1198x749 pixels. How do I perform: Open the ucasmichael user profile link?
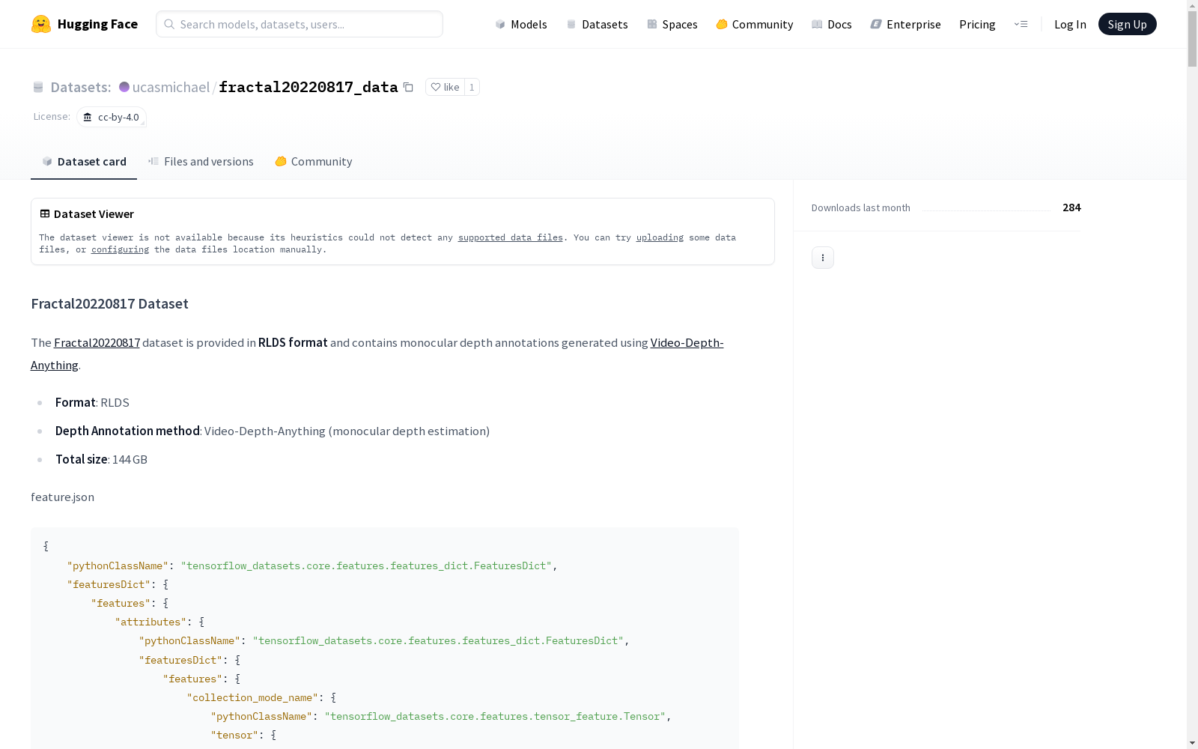pyautogui.click(x=171, y=87)
